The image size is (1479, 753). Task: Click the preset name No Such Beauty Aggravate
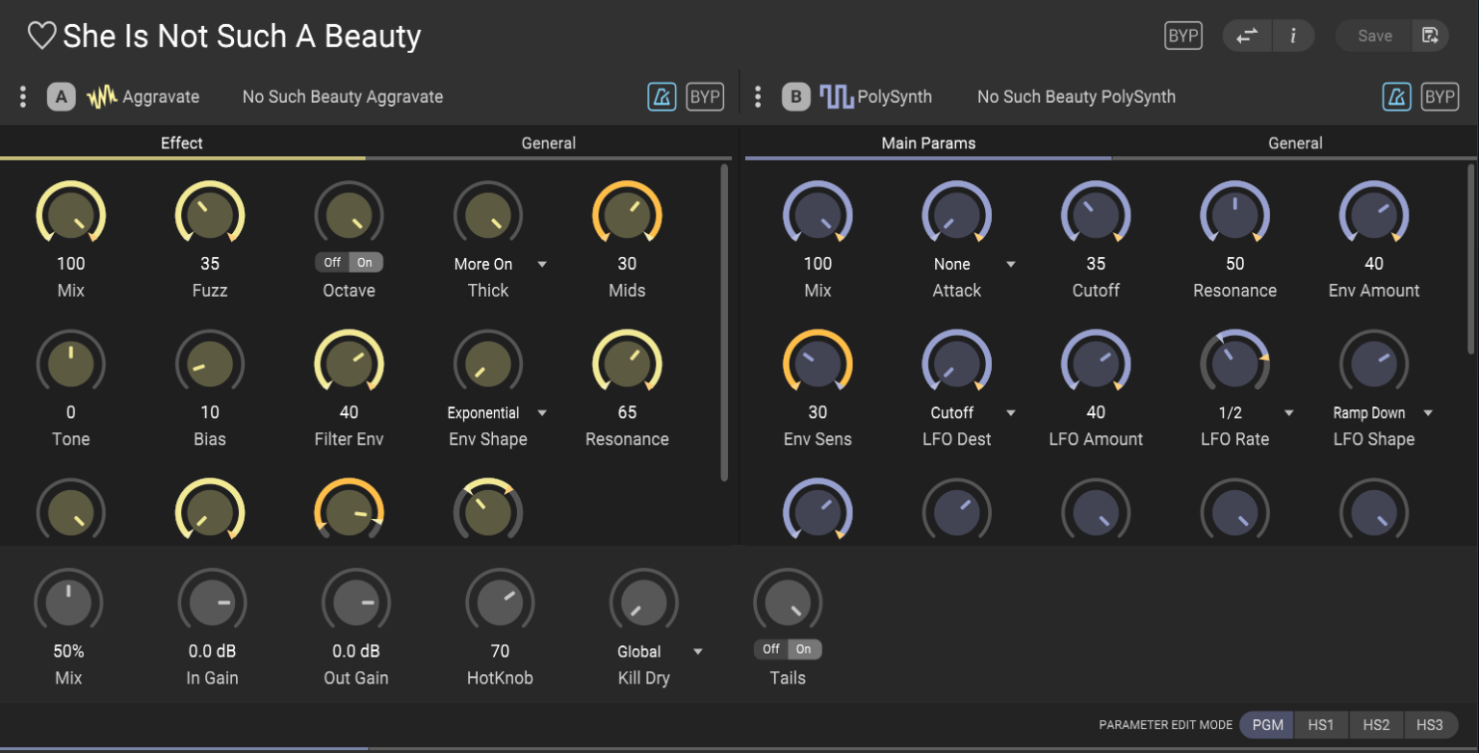click(x=343, y=96)
